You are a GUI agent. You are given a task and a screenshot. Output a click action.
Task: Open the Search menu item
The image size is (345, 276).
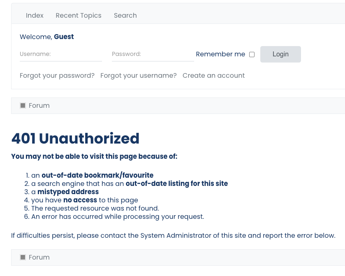(x=125, y=15)
